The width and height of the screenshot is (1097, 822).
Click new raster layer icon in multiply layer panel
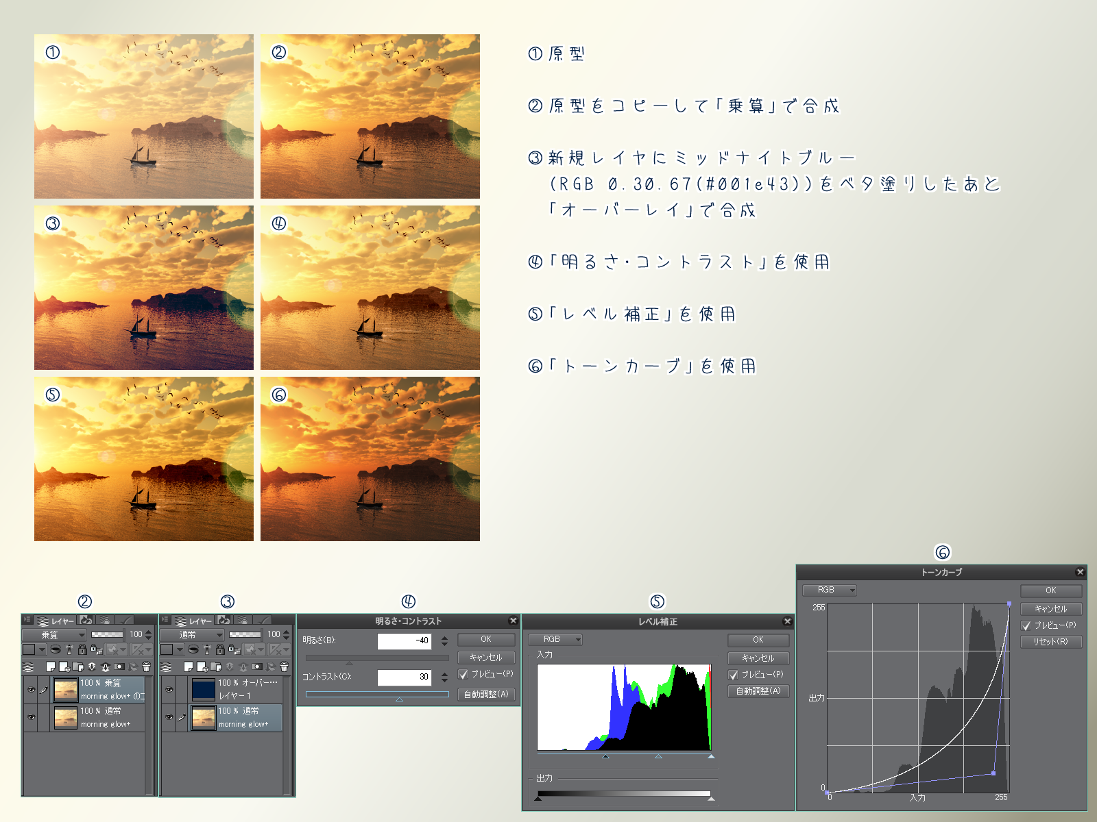(x=50, y=667)
